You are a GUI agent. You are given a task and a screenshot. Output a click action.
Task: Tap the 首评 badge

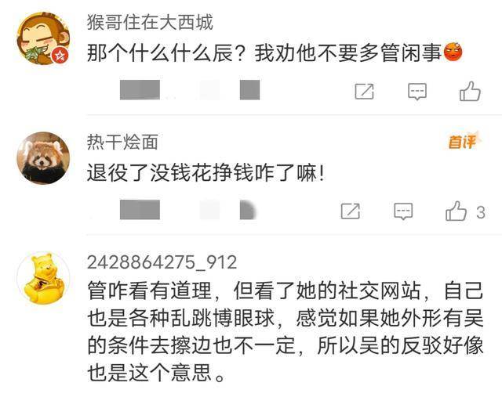pyautogui.click(x=463, y=141)
